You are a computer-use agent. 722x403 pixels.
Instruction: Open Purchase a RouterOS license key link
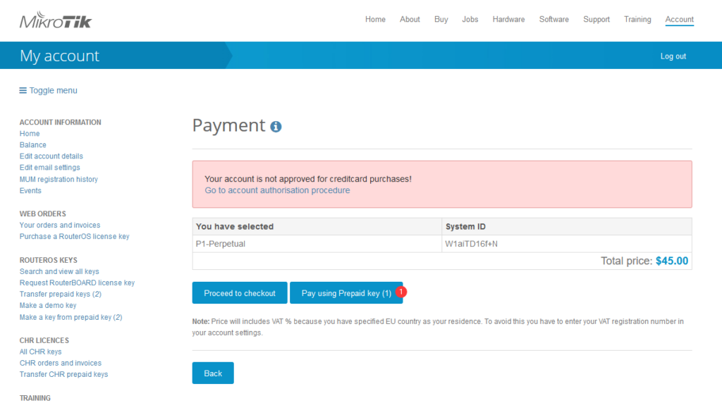(75, 237)
